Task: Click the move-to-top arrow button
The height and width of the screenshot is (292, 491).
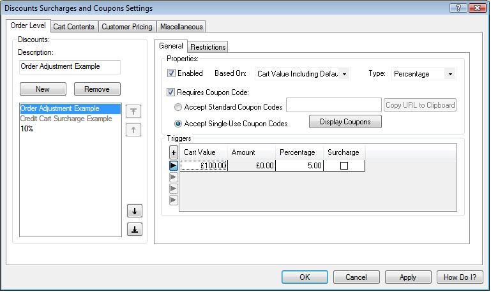Action: (133, 112)
